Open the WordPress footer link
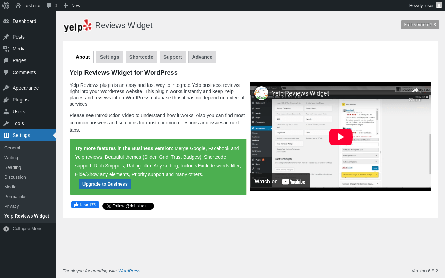 (129, 271)
